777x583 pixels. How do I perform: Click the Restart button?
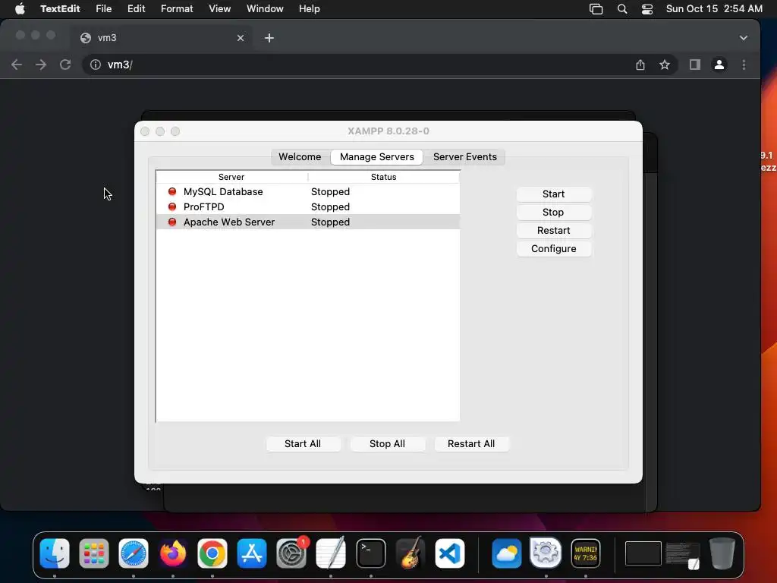[553, 231]
